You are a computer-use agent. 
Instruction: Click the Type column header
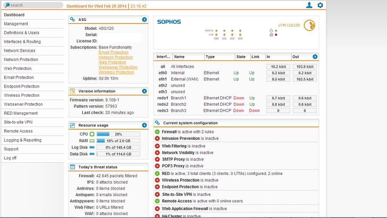(220, 57)
